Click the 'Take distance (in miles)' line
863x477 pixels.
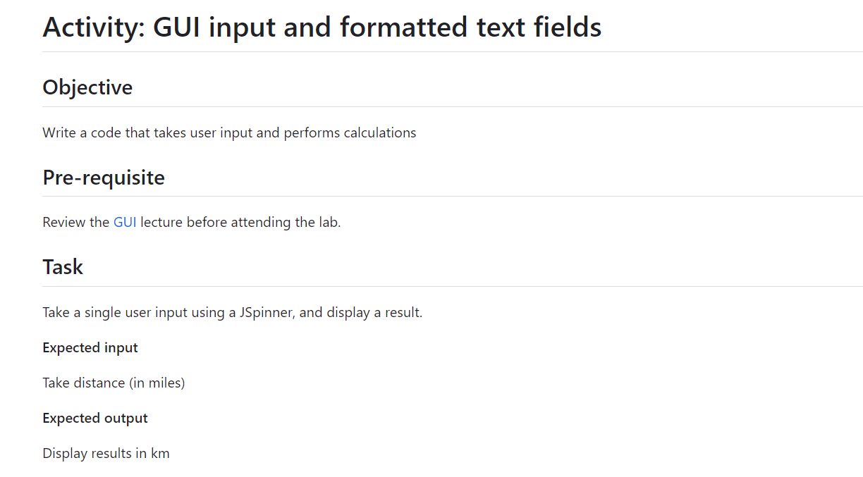point(114,383)
